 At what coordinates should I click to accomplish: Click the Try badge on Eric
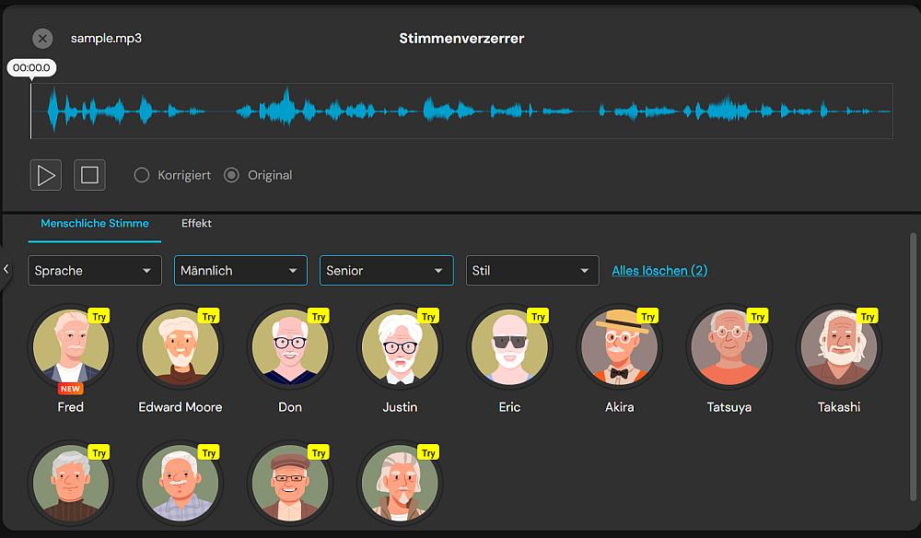point(538,316)
